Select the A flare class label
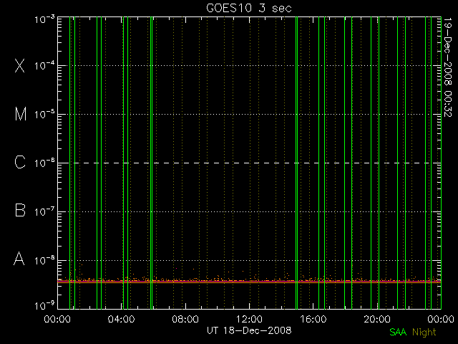 tap(19, 259)
